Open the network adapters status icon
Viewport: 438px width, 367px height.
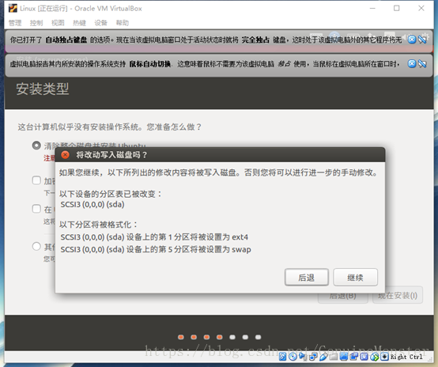[x=313, y=357]
